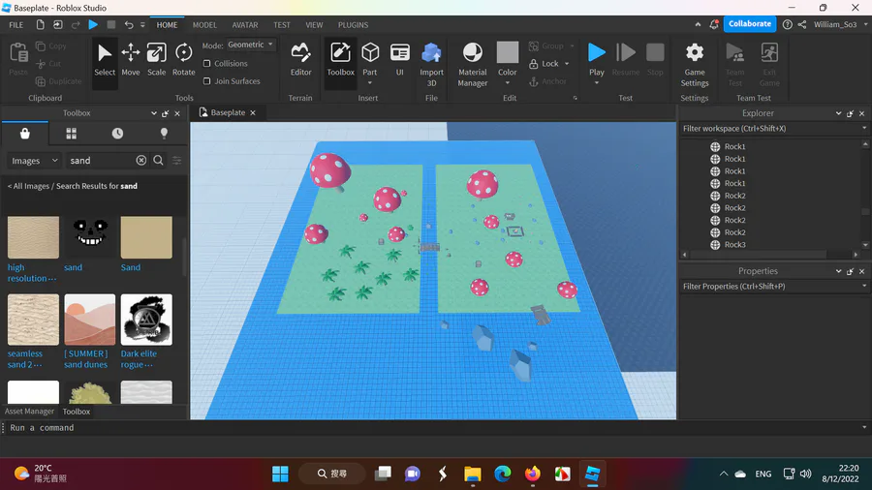Screen dimensions: 872x490
Task: Open the Part type dropdown arrow
Action: [370, 83]
